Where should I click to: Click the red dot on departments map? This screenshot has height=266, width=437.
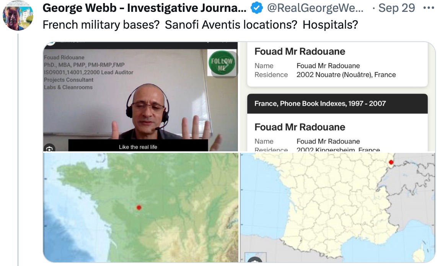click(x=391, y=162)
